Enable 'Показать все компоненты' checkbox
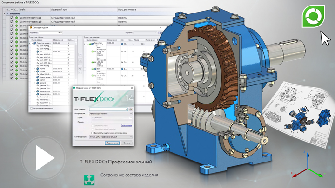Image resolution: width=335 pixels, height=188 pixels. point(32,109)
